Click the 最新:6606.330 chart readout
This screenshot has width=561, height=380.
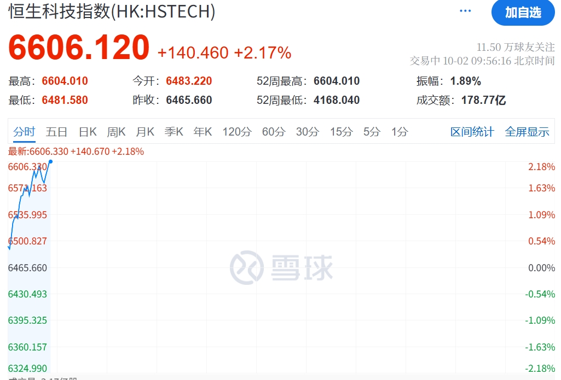coord(76,151)
